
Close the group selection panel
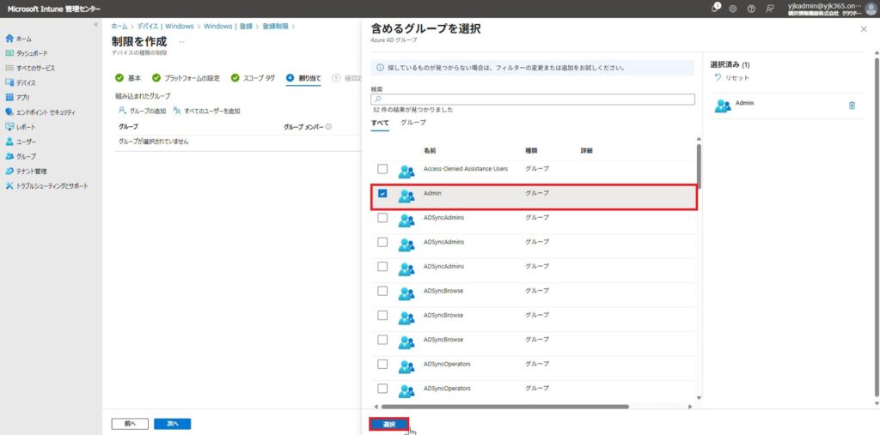pos(864,29)
